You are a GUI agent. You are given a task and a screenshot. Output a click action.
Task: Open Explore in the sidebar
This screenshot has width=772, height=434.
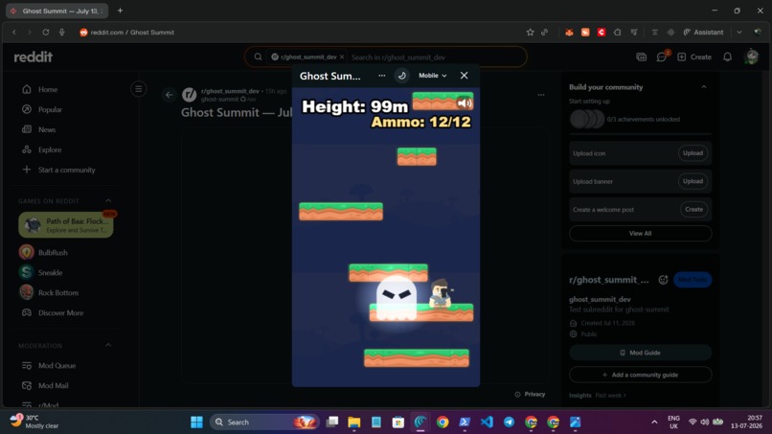[50, 149]
